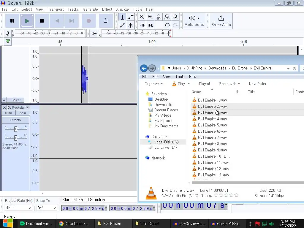304x228 pixels.
Task: Mute the DJ Rockstar track
Action: (x=8, y=113)
